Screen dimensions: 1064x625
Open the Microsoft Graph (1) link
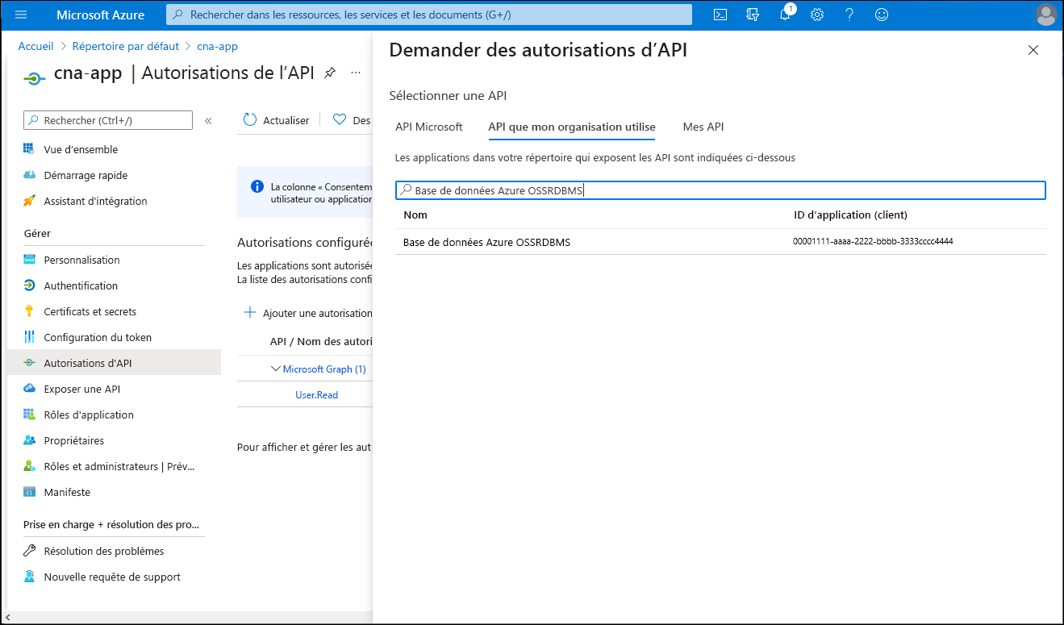click(x=324, y=369)
